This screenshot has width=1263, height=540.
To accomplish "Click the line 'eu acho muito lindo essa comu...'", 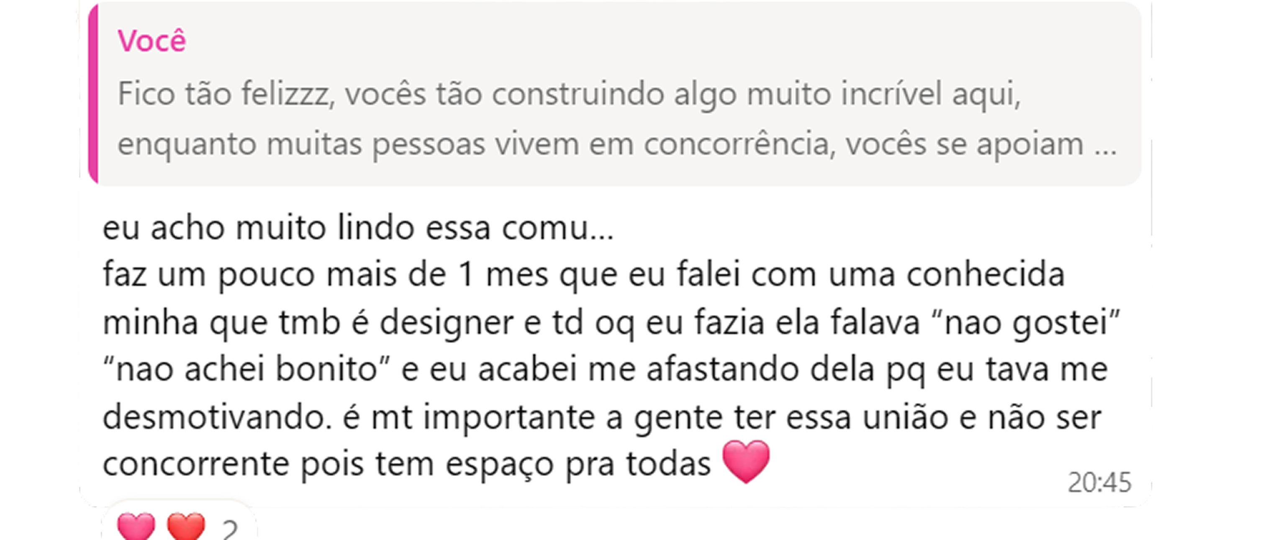I will click(358, 228).
